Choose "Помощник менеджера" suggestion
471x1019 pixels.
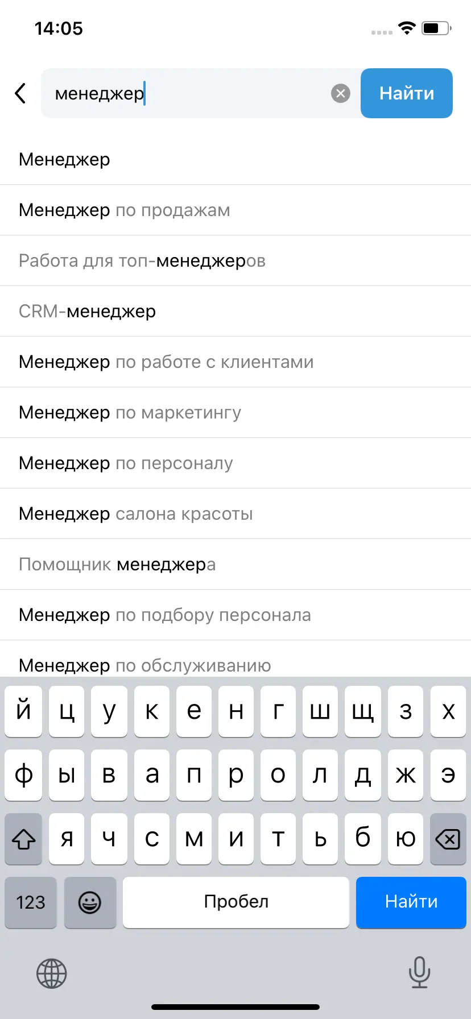[117, 565]
